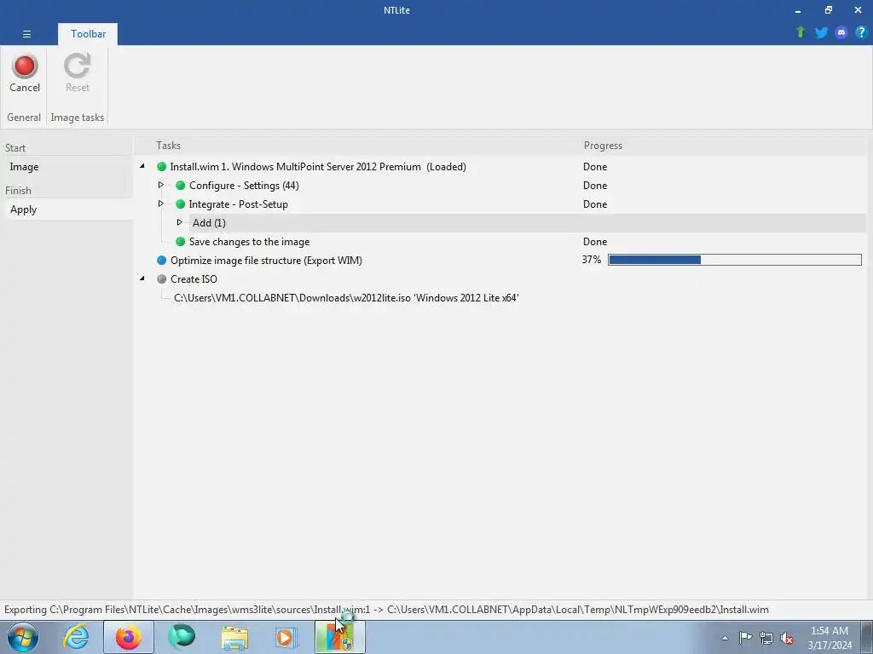Click green dot next to Configure - Settings
The width and height of the screenshot is (873, 654).
click(x=181, y=186)
